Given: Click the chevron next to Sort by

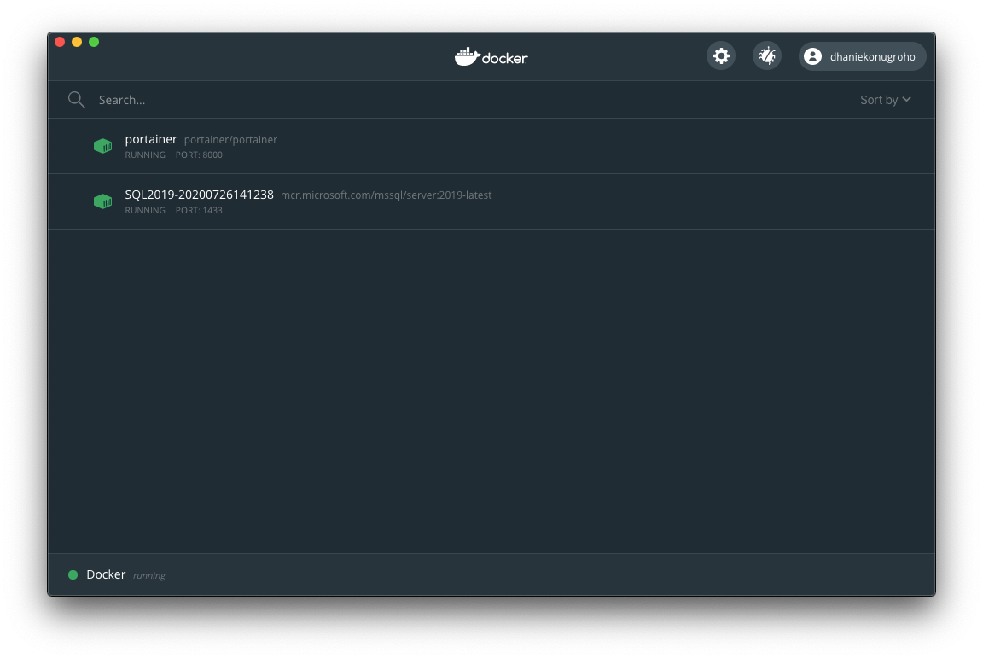Looking at the screenshot, I should (x=906, y=100).
